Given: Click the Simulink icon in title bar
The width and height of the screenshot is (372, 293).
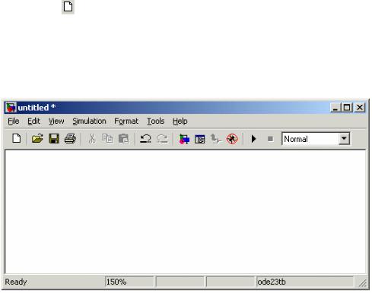Looking at the screenshot, I should [x=11, y=108].
